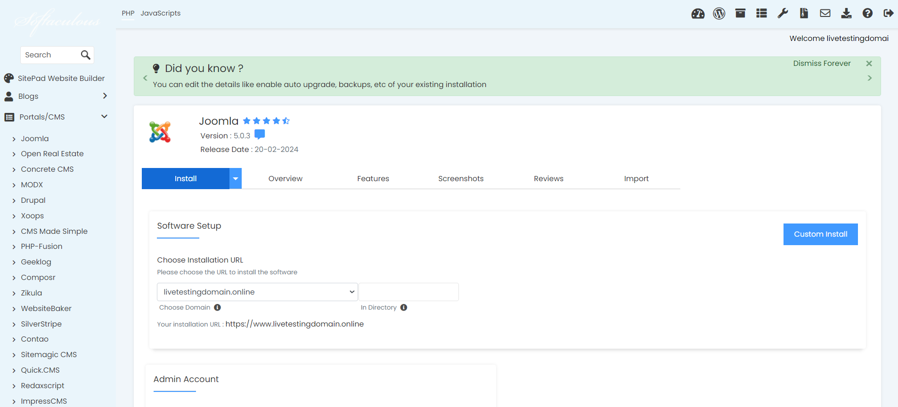Click the SitePad palette icon

[9, 78]
